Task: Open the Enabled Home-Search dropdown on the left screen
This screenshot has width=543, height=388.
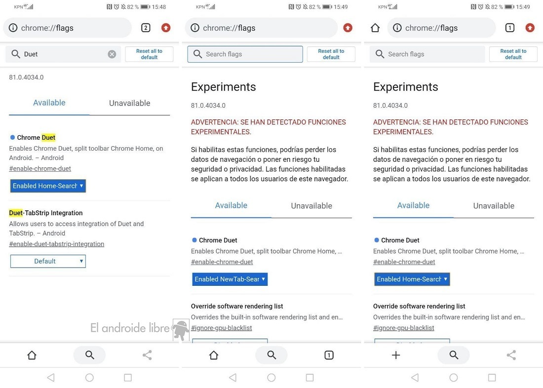Action: pos(48,186)
